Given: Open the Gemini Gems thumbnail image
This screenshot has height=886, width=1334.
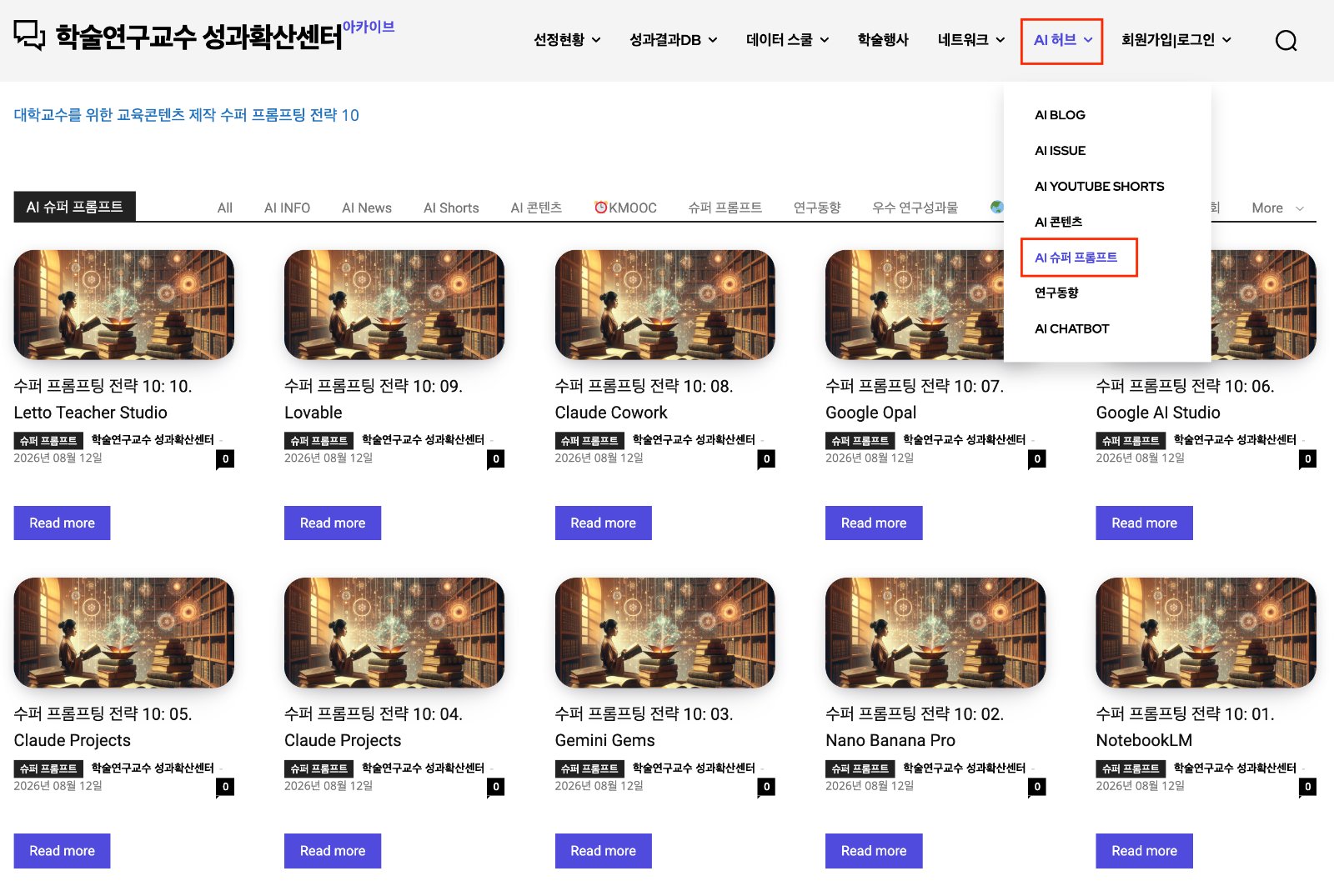Looking at the screenshot, I should (x=664, y=633).
